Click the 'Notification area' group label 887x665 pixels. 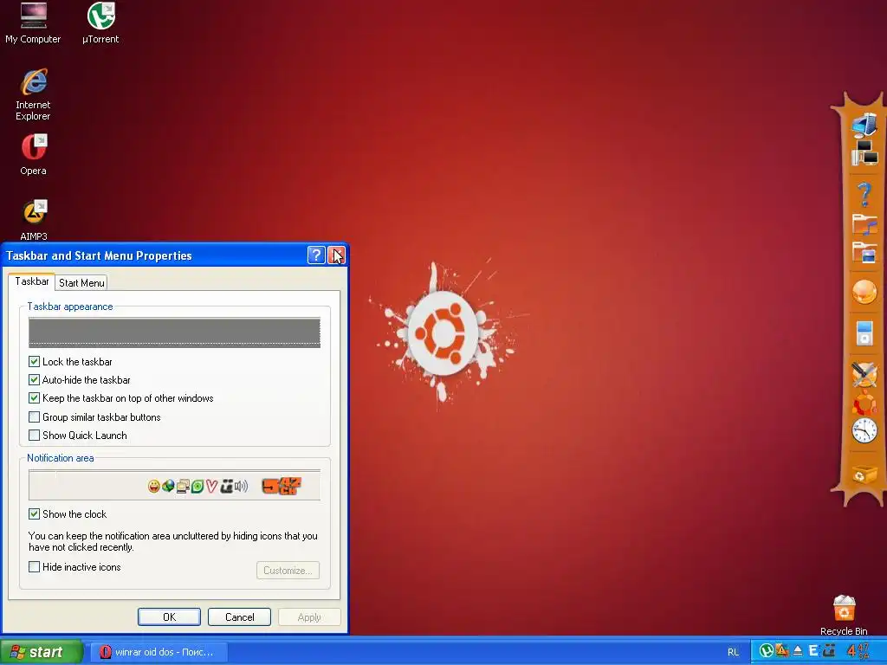61,458
